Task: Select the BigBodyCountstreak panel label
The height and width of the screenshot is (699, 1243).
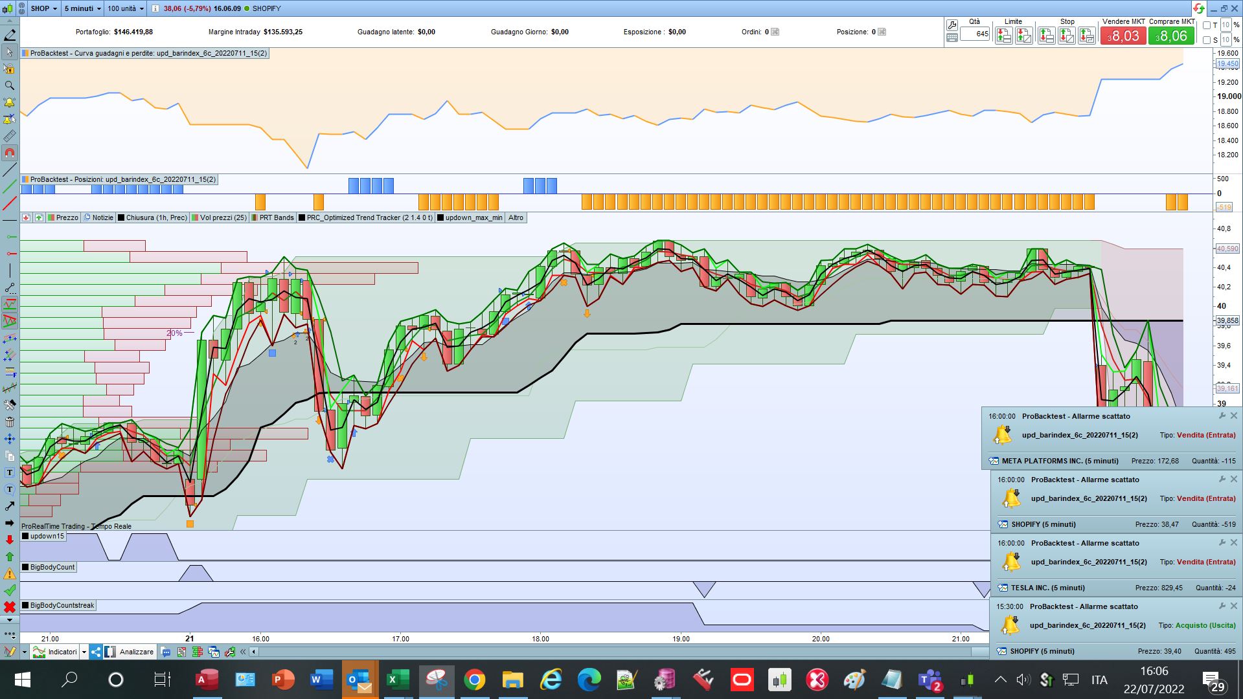Action: (x=58, y=605)
